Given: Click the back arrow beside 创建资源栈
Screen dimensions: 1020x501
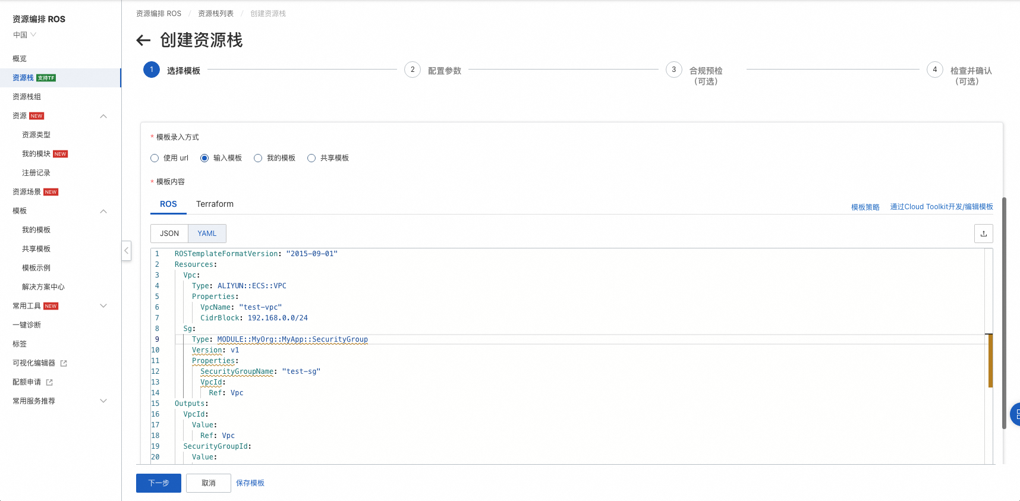Looking at the screenshot, I should tap(143, 40).
